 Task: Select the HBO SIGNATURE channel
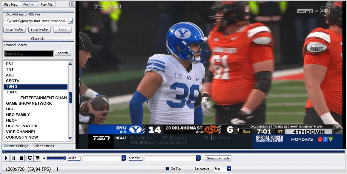pyautogui.click(x=36, y=126)
